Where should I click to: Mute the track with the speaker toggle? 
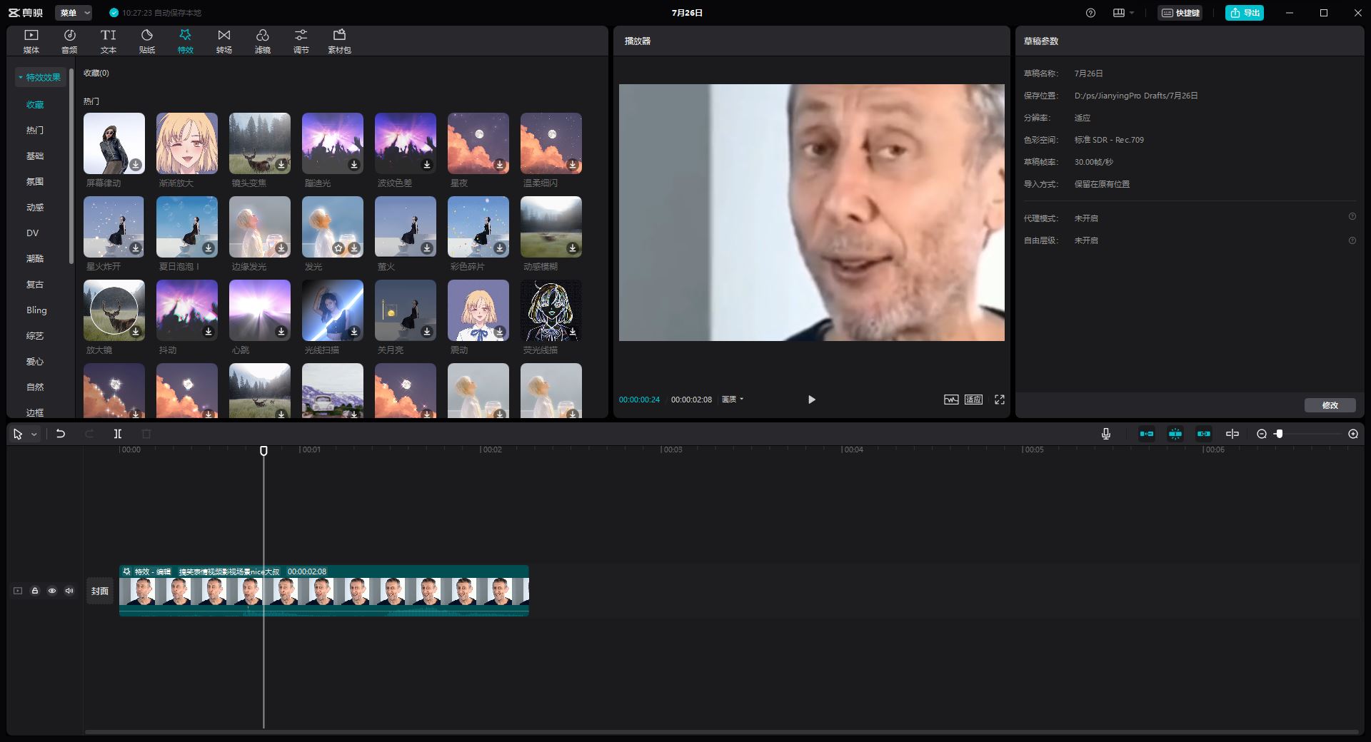tap(69, 591)
